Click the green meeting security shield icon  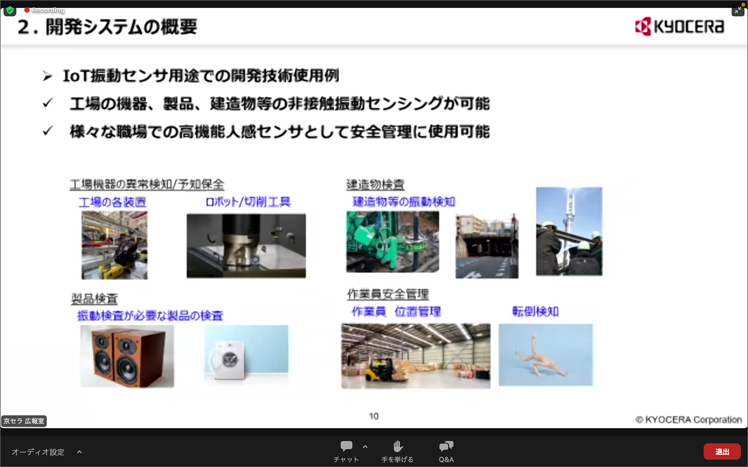pos(9,11)
